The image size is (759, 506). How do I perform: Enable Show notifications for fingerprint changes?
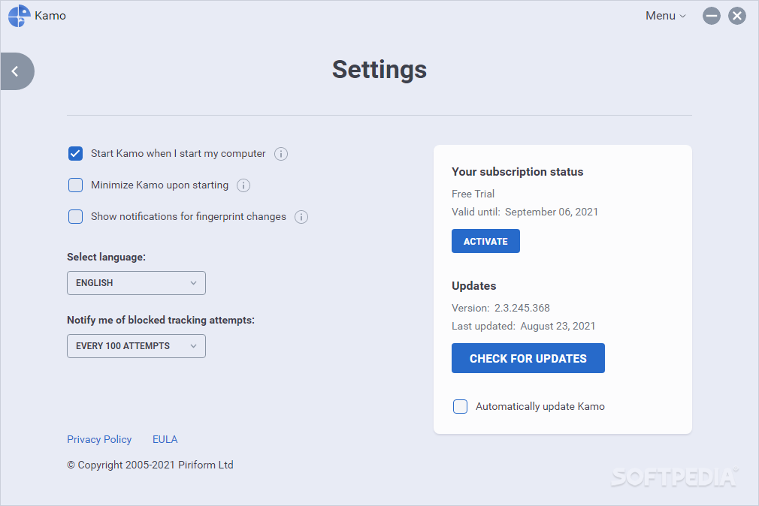pyautogui.click(x=75, y=217)
